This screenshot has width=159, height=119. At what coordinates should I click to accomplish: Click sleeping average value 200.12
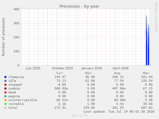tap(118, 77)
